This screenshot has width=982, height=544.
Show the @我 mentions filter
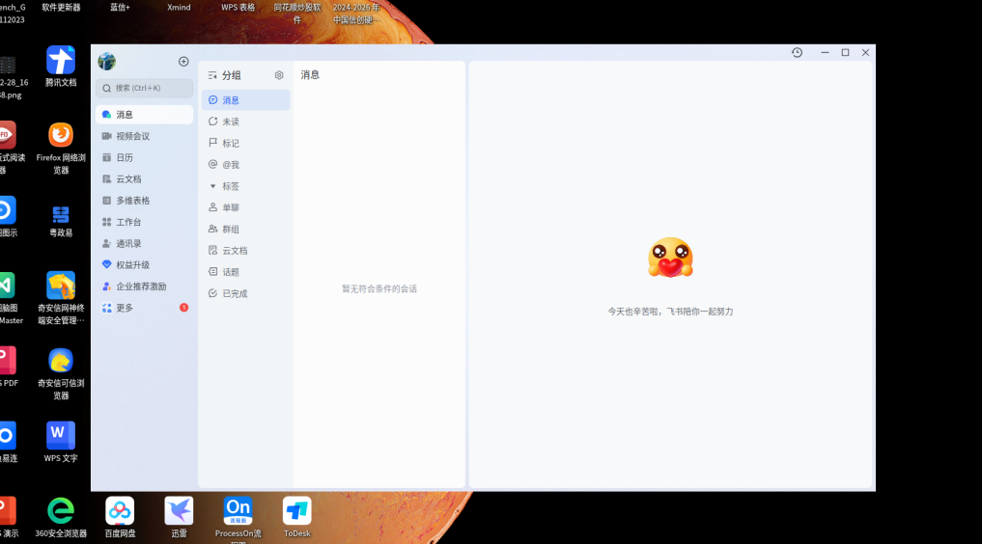pyautogui.click(x=230, y=165)
